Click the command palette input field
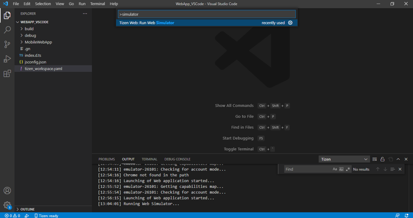The width and height of the screenshot is (413, 218). coord(207,14)
